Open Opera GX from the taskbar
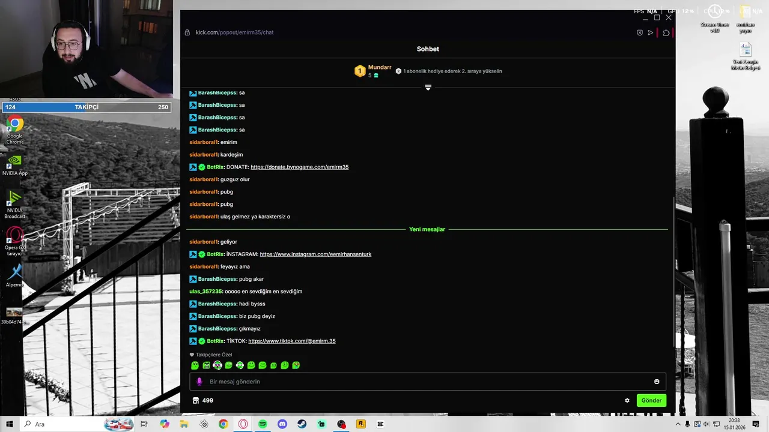This screenshot has width=769, height=432. [243, 424]
